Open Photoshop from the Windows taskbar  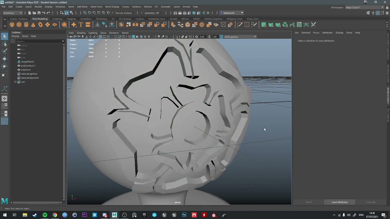[x=184, y=215]
